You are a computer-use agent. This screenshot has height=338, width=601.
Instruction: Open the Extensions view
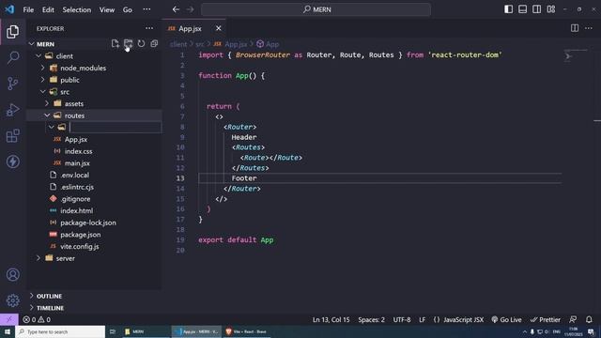(12, 135)
